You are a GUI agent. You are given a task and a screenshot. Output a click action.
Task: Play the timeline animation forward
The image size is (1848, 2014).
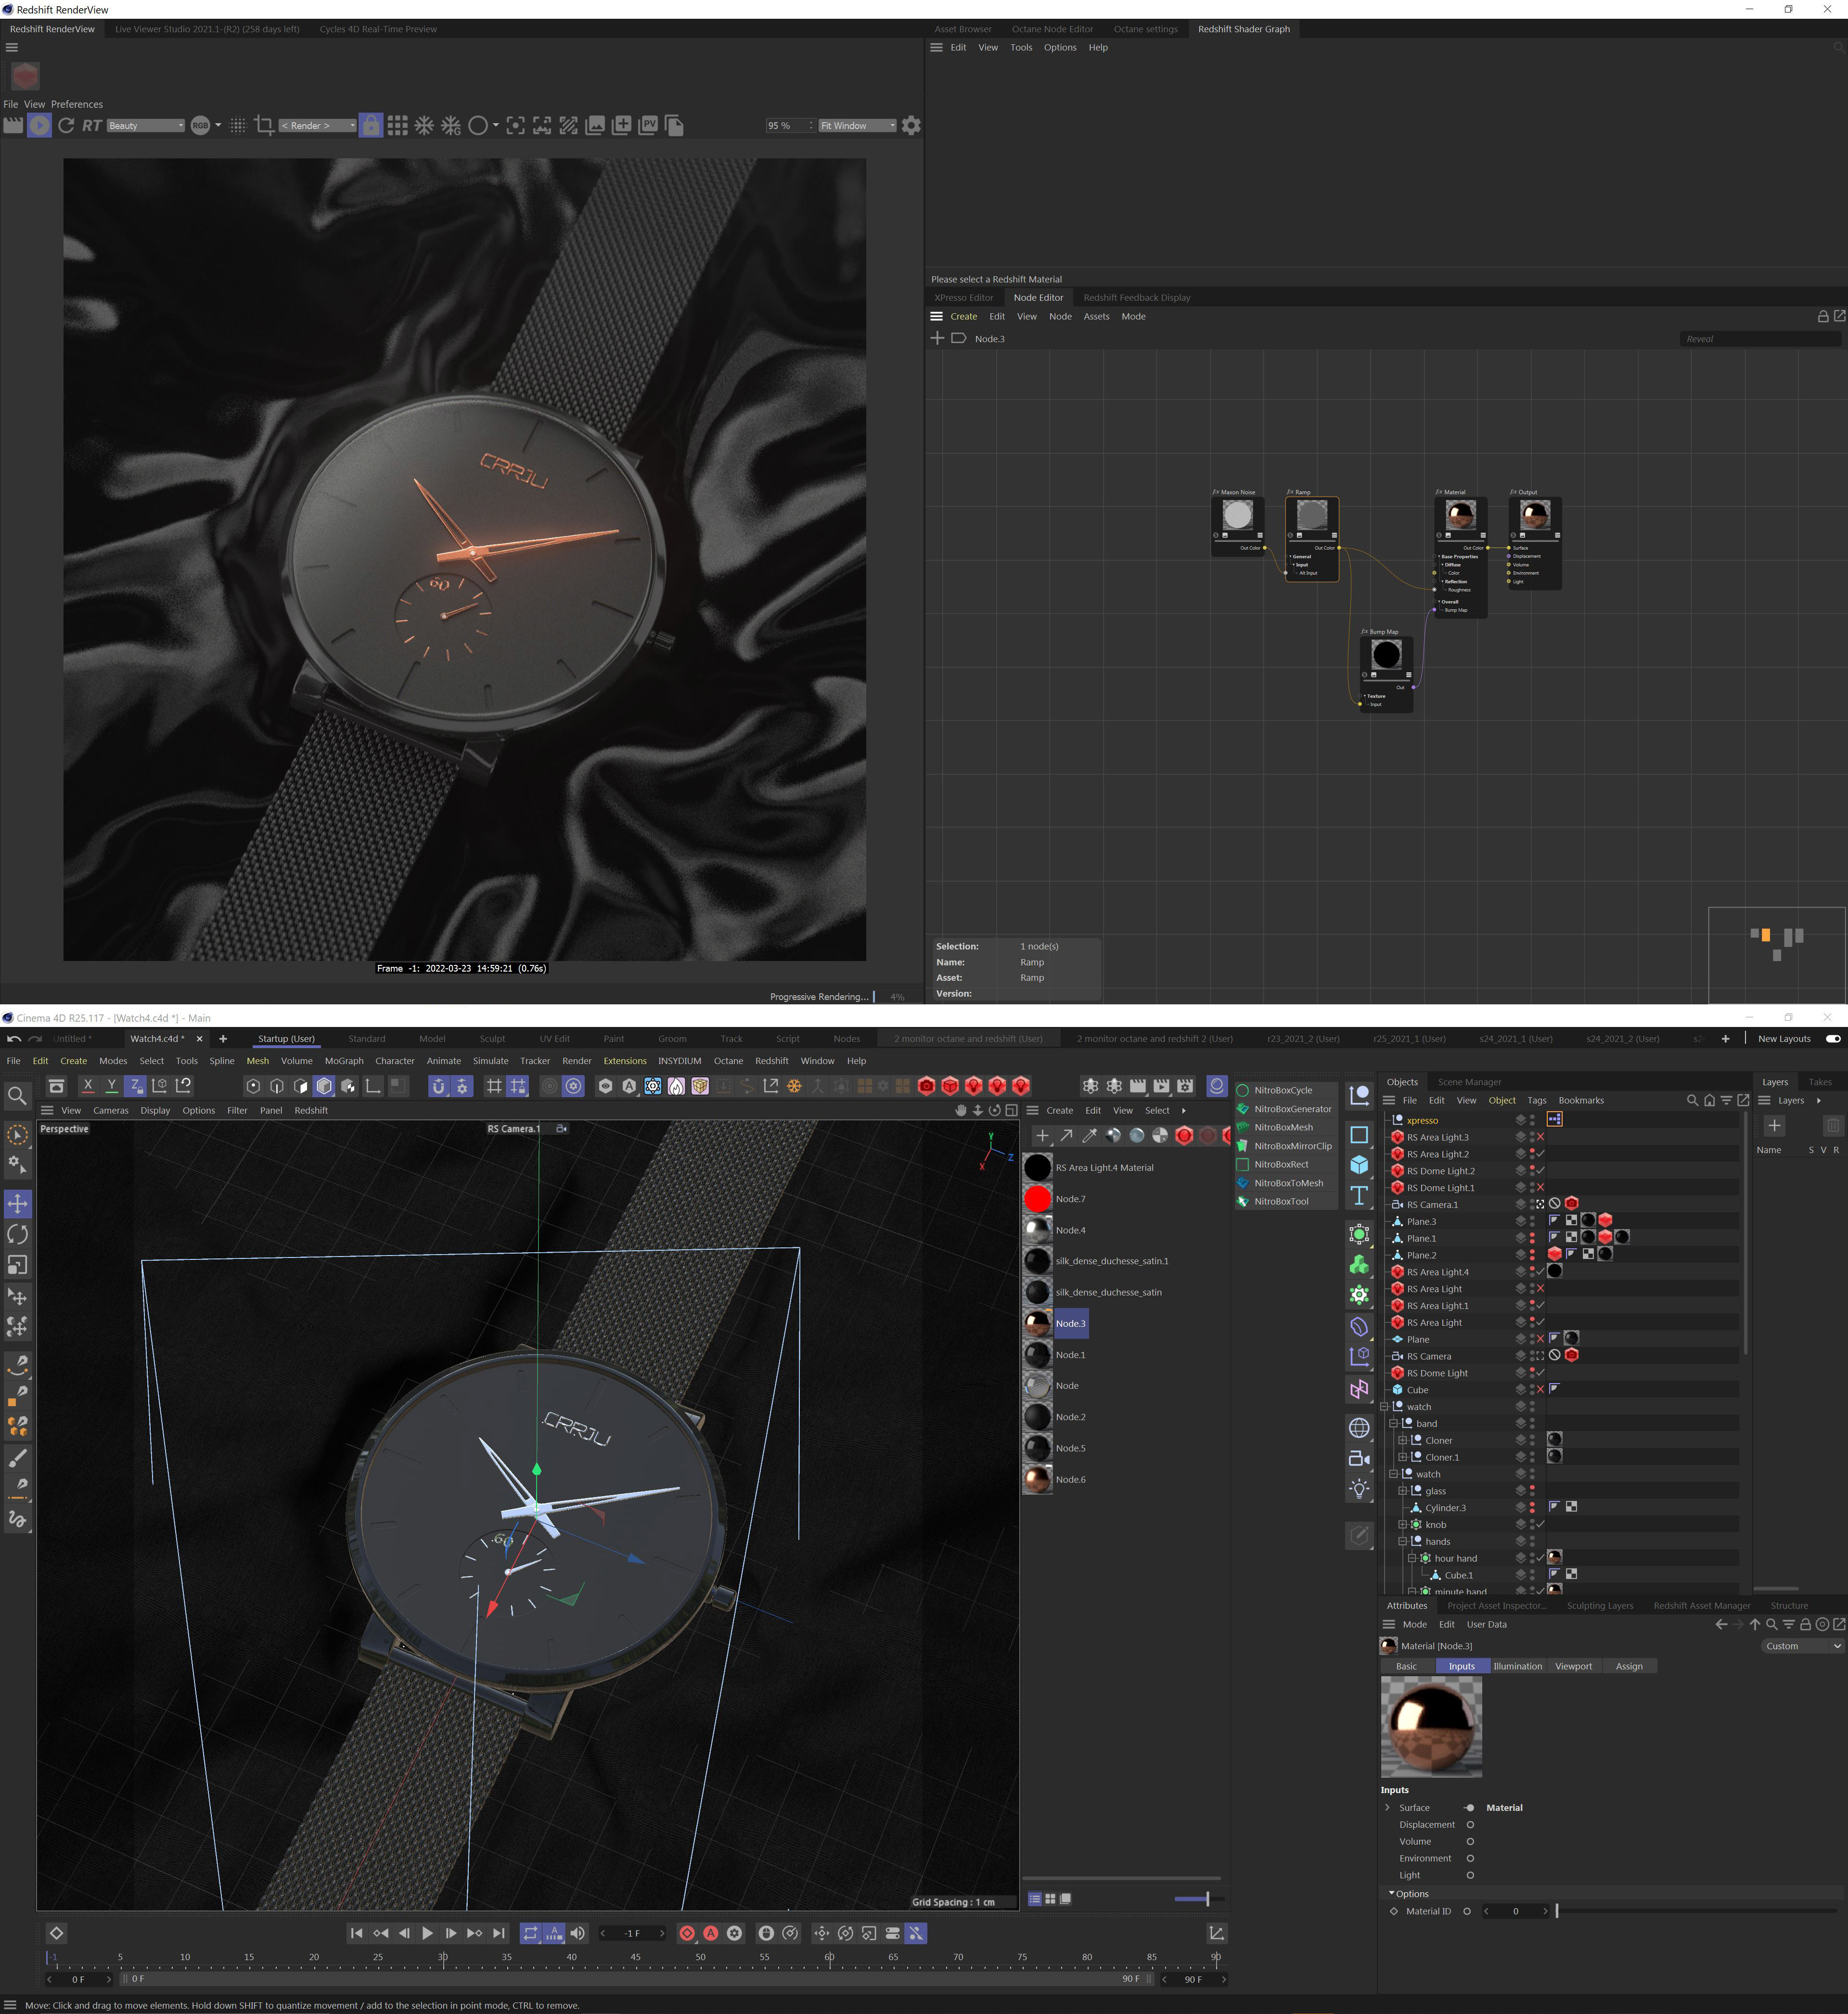[427, 1933]
